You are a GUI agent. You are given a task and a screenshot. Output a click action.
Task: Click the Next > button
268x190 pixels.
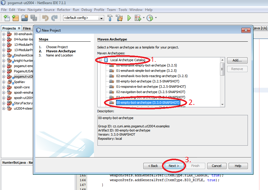pos(174,166)
